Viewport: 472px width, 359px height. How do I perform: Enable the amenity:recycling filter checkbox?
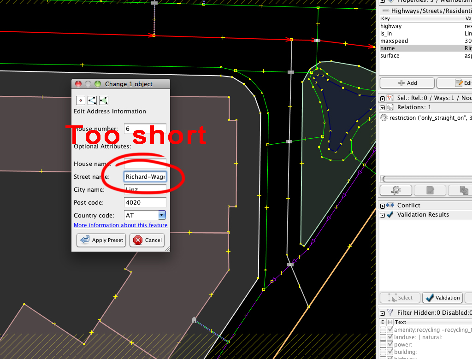coord(383,330)
